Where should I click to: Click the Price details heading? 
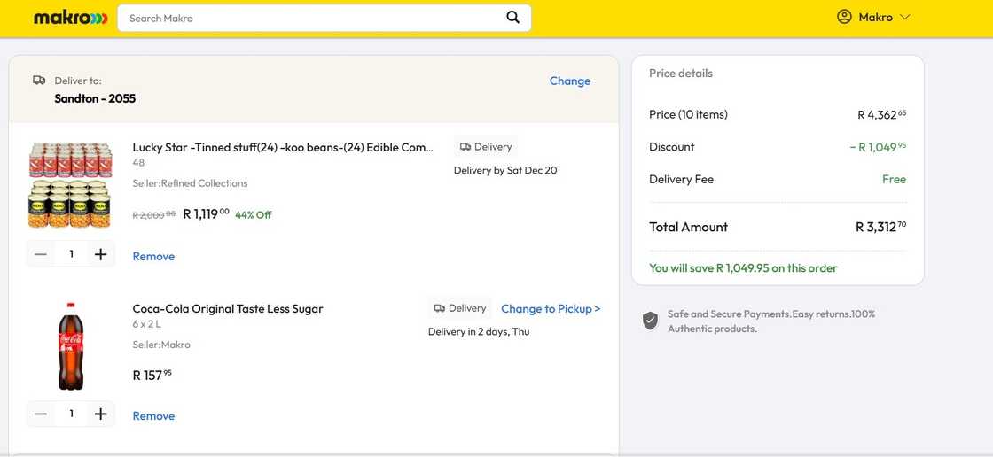click(681, 74)
